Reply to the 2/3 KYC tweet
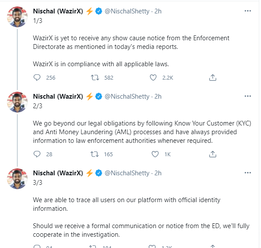 (x=37, y=154)
